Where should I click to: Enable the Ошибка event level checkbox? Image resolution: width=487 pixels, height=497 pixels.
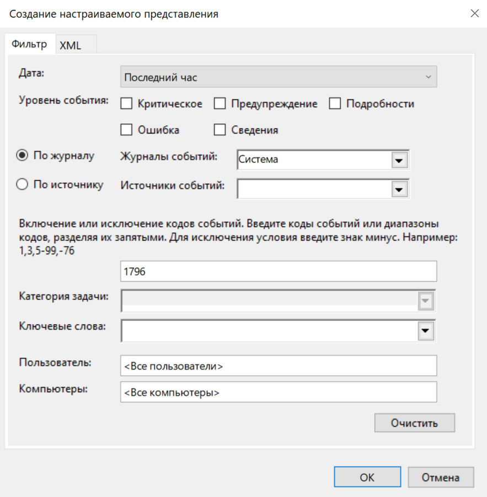click(x=126, y=130)
